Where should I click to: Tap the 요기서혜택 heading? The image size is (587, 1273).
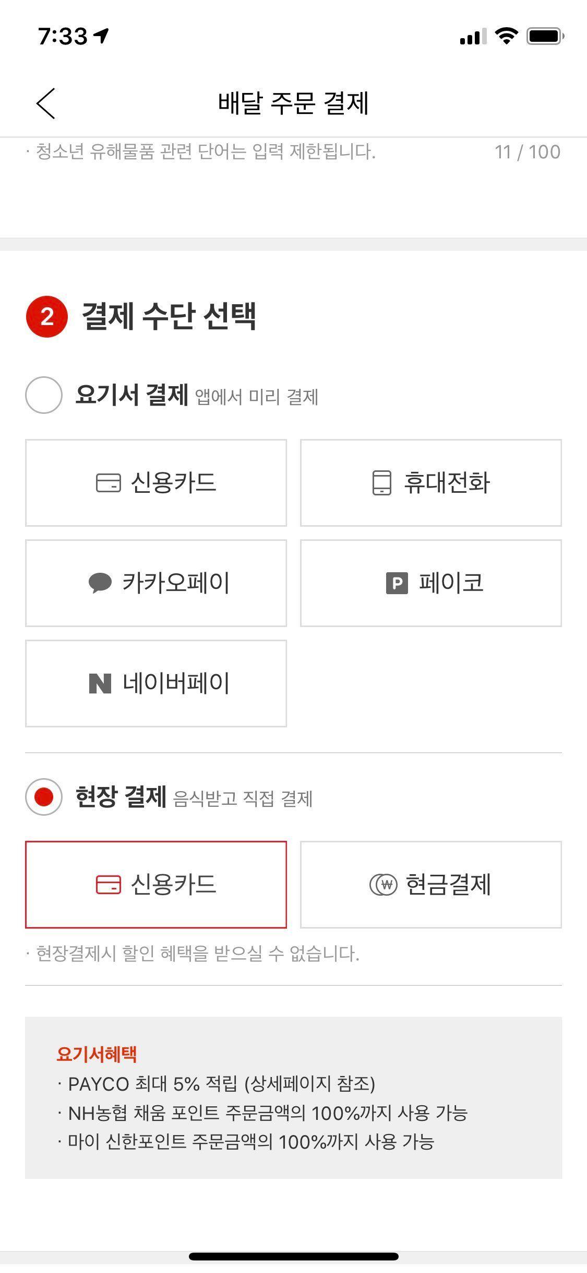(x=97, y=1054)
